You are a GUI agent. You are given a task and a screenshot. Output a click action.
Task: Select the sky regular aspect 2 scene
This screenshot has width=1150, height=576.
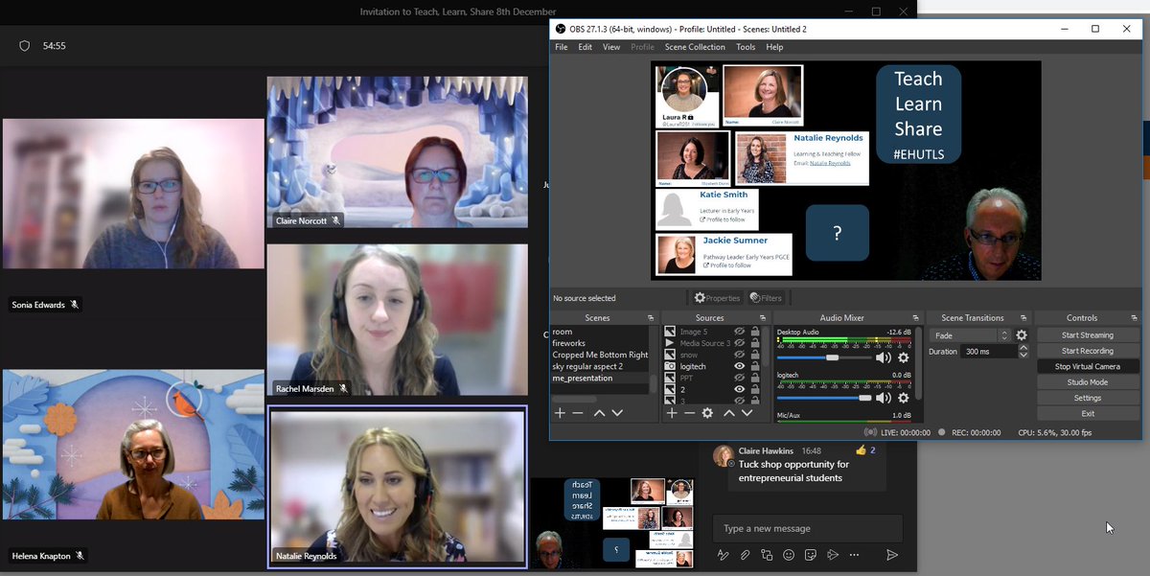[587, 366]
